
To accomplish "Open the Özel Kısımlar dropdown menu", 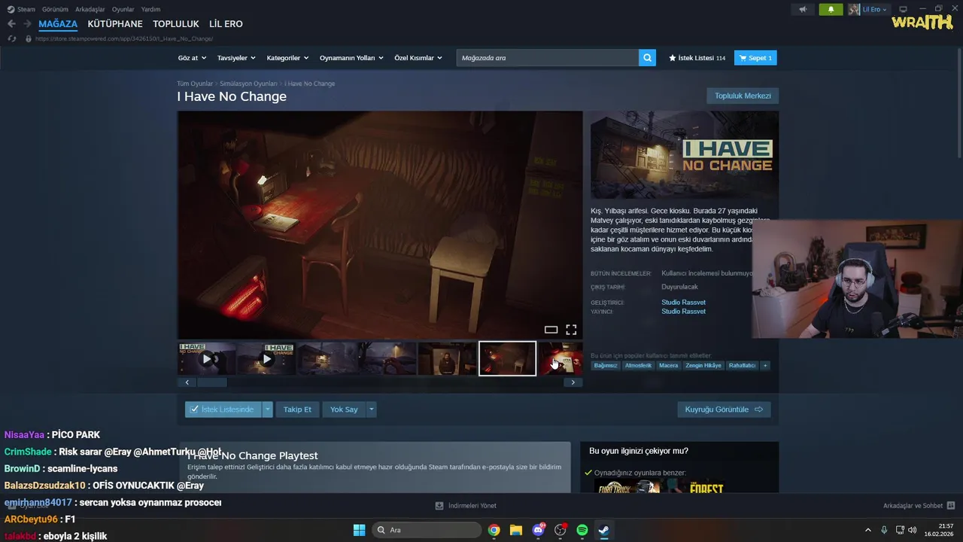I will point(418,58).
